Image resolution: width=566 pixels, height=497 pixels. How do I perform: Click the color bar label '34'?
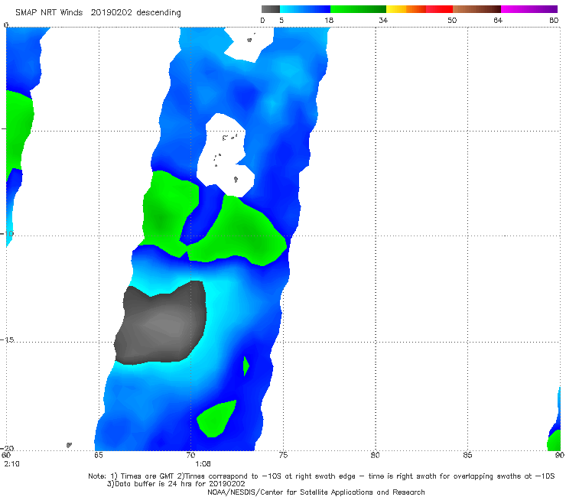[x=383, y=20]
